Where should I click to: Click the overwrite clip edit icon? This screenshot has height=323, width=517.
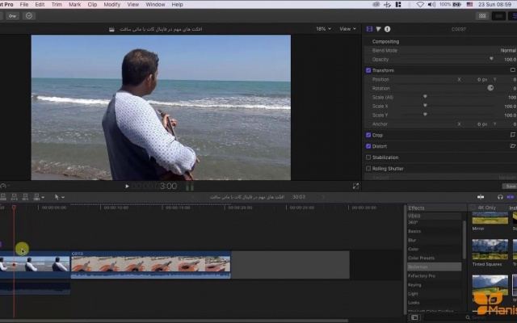tap(36, 197)
